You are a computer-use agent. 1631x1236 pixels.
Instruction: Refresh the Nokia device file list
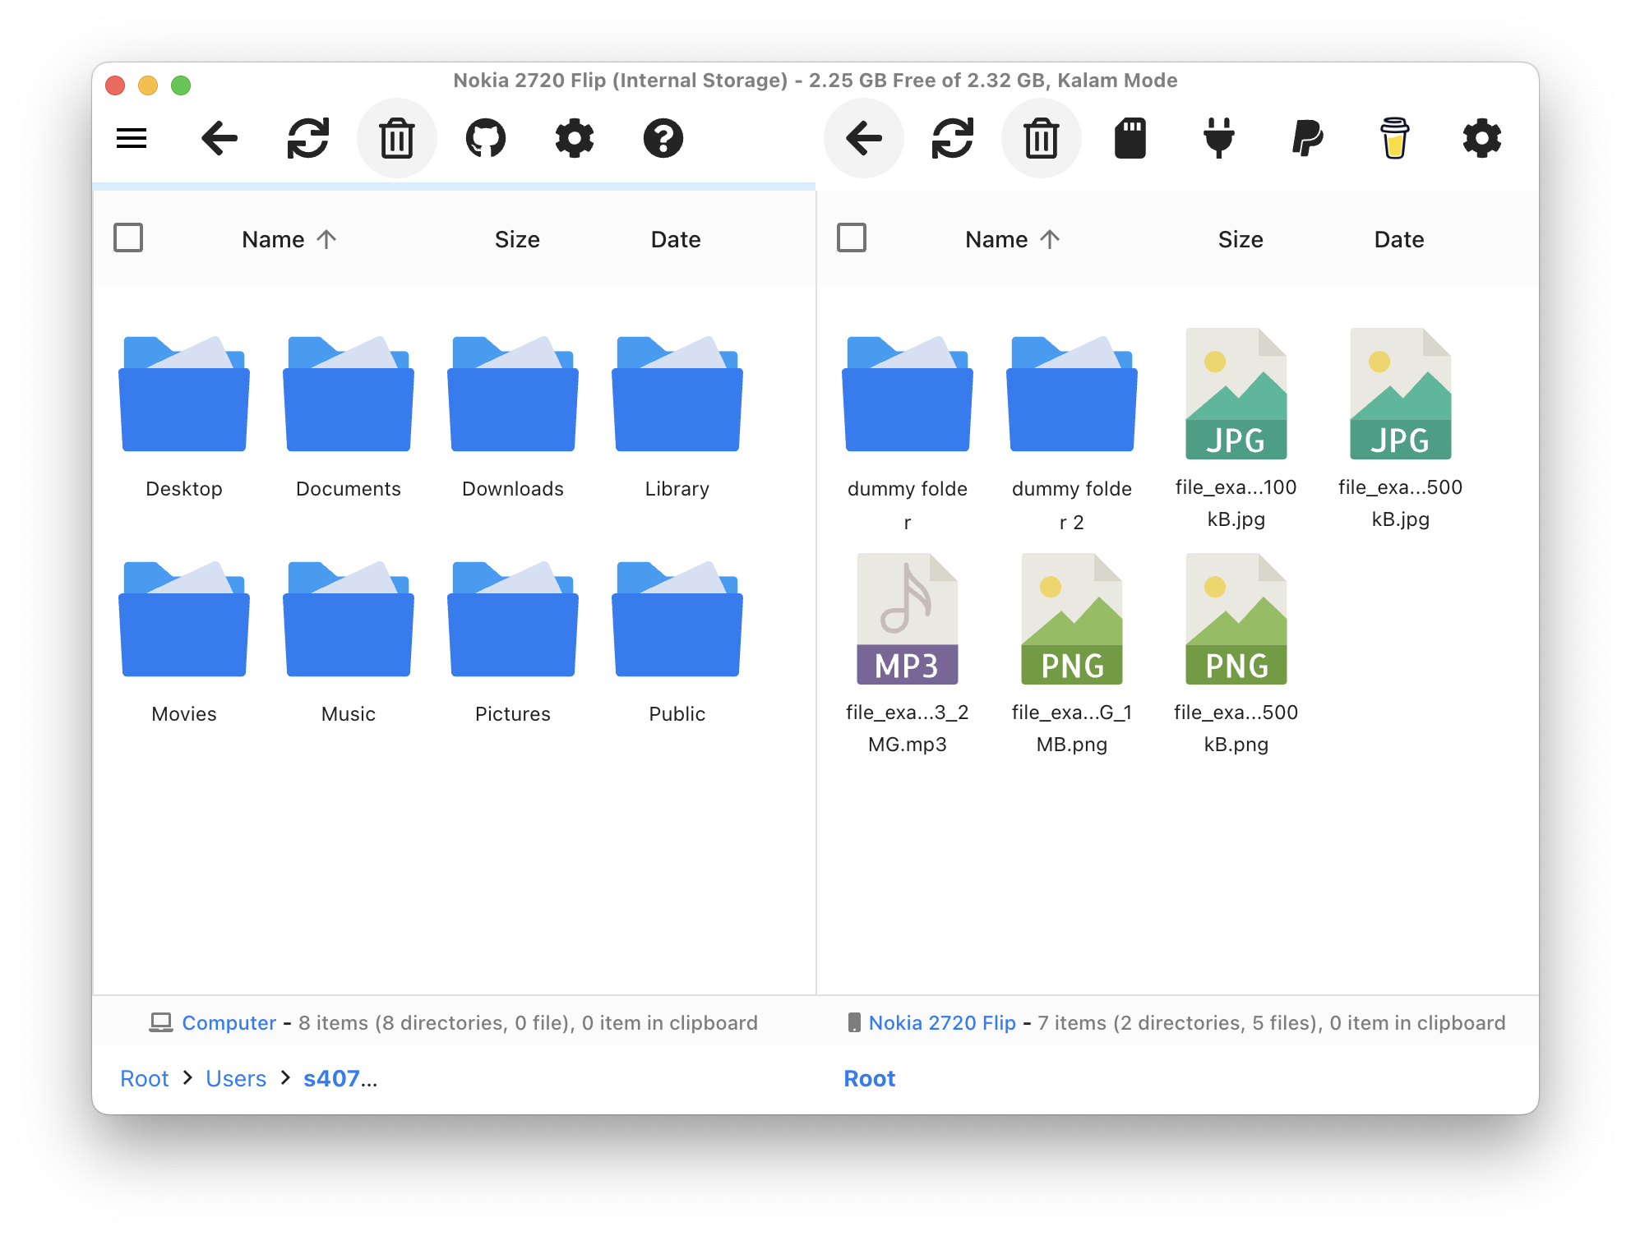click(953, 138)
